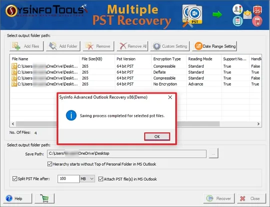Click the SysInfoTools logo
Screen dimensions: 270x207
tap(46, 10)
